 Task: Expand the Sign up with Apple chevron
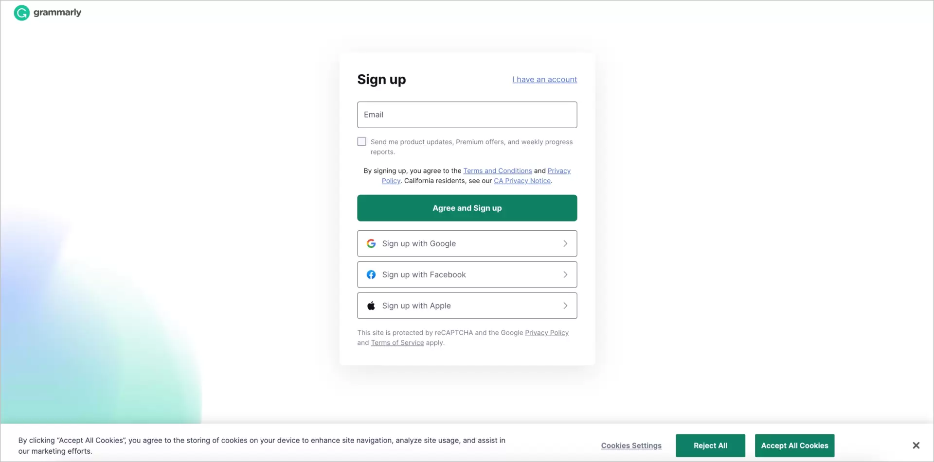coord(565,306)
